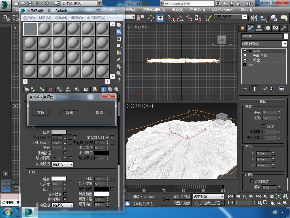Open the Hierarchy command panel tab
The width and height of the screenshot is (290, 218).
(x=259, y=28)
